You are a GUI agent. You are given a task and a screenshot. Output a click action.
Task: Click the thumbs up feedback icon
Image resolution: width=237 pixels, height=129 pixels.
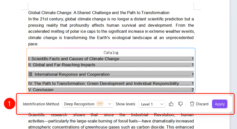click(171, 104)
